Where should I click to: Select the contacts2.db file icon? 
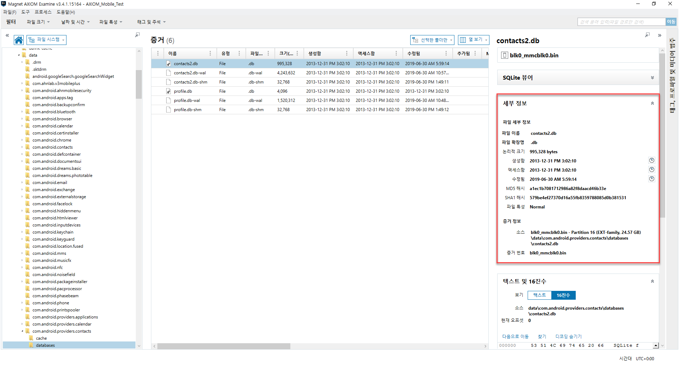tap(169, 64)
